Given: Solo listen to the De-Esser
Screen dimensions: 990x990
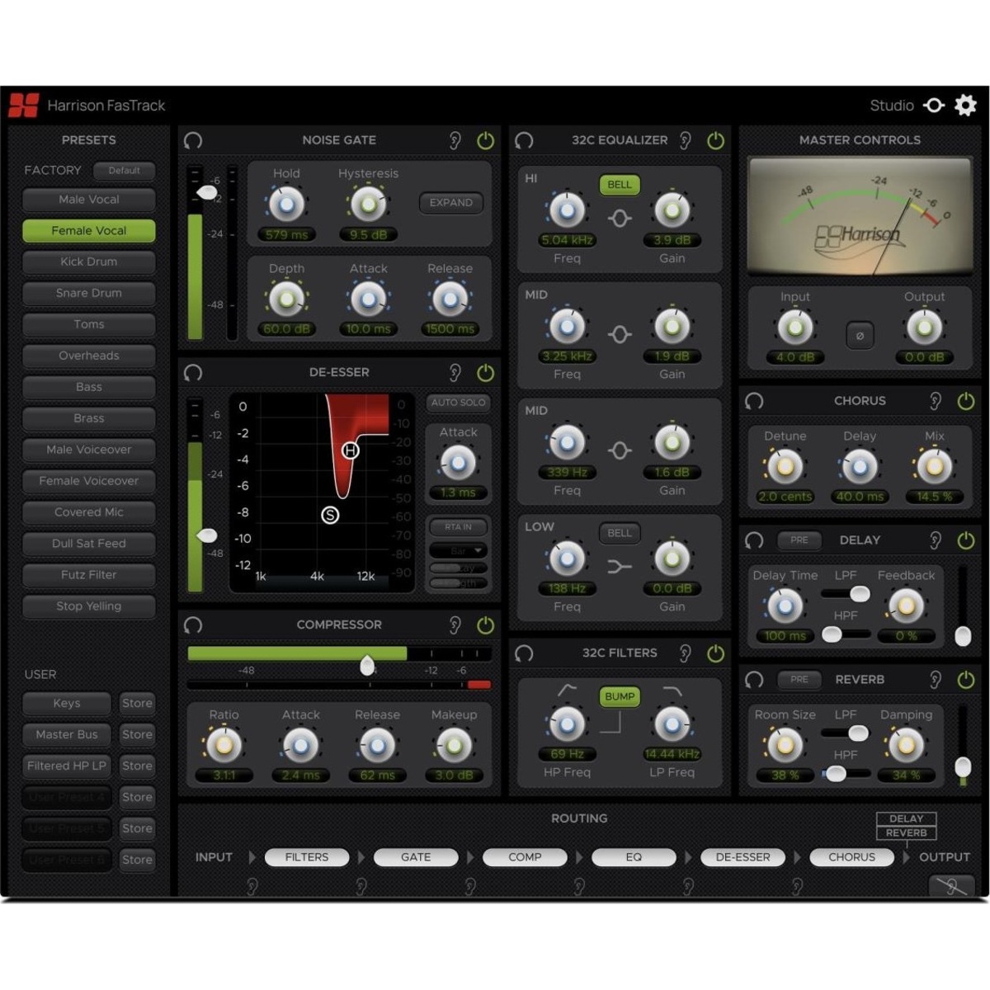Looking at the screenshot, I should pos(455,372).
